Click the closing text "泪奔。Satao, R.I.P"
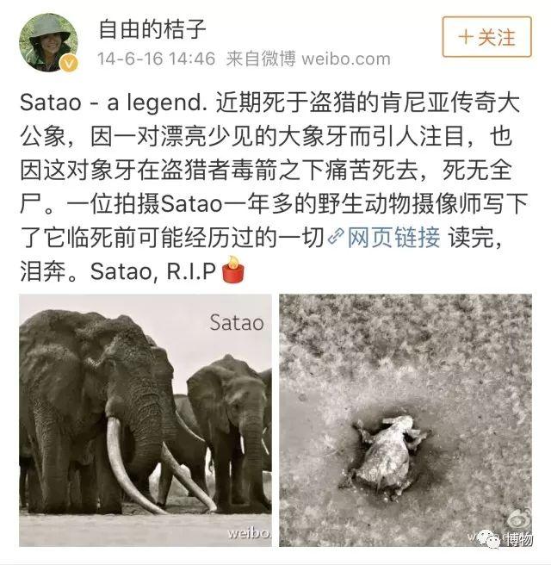 118,270
